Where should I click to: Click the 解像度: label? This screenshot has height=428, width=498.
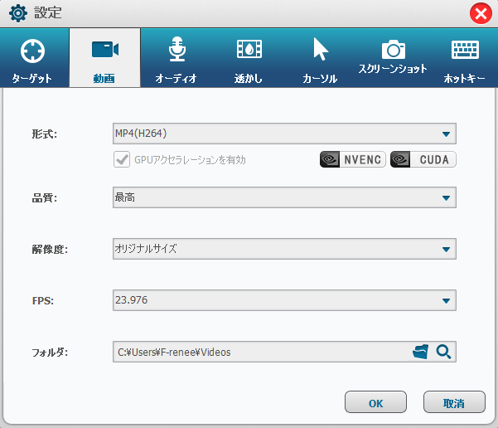click(50, 249)
